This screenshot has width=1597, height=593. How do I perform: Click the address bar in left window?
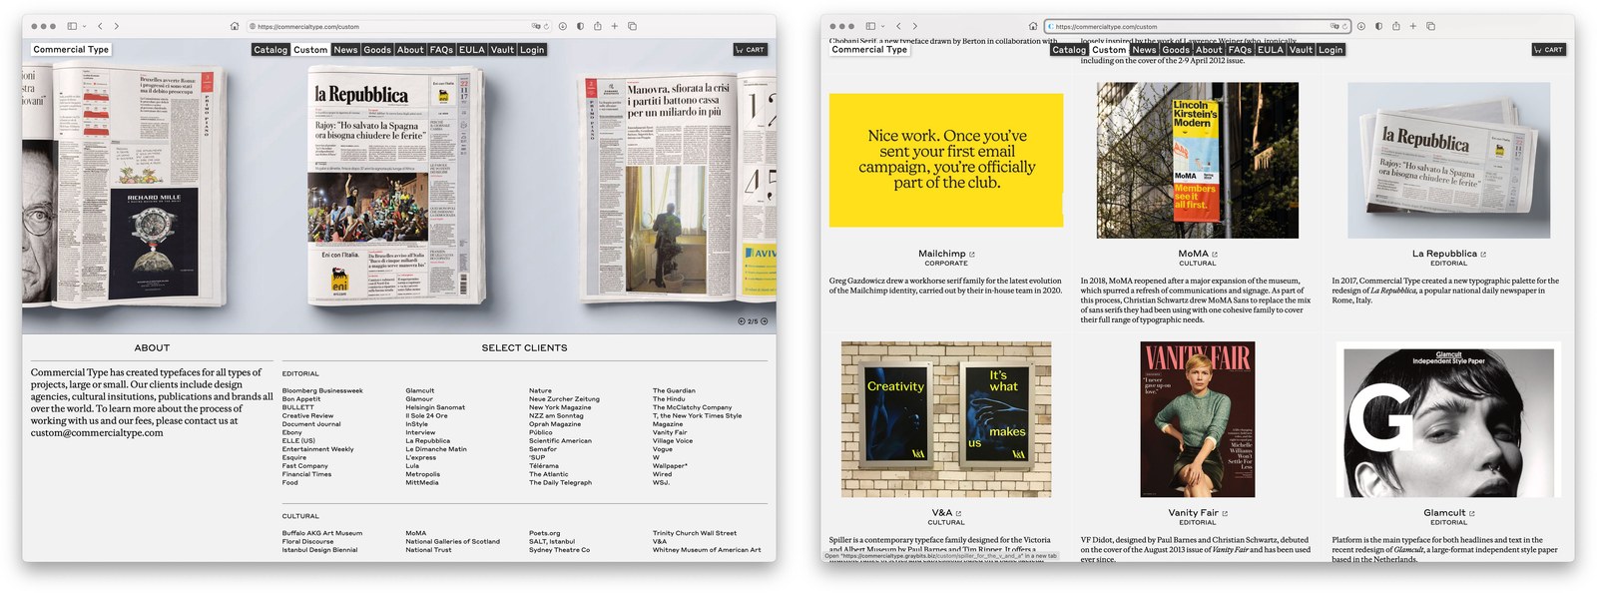pyautogui.click(x=399, y=26)
